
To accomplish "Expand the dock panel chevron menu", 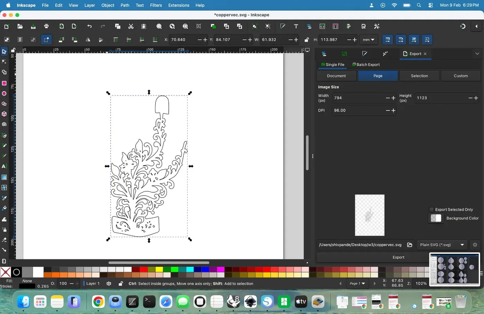I will 477,54.
